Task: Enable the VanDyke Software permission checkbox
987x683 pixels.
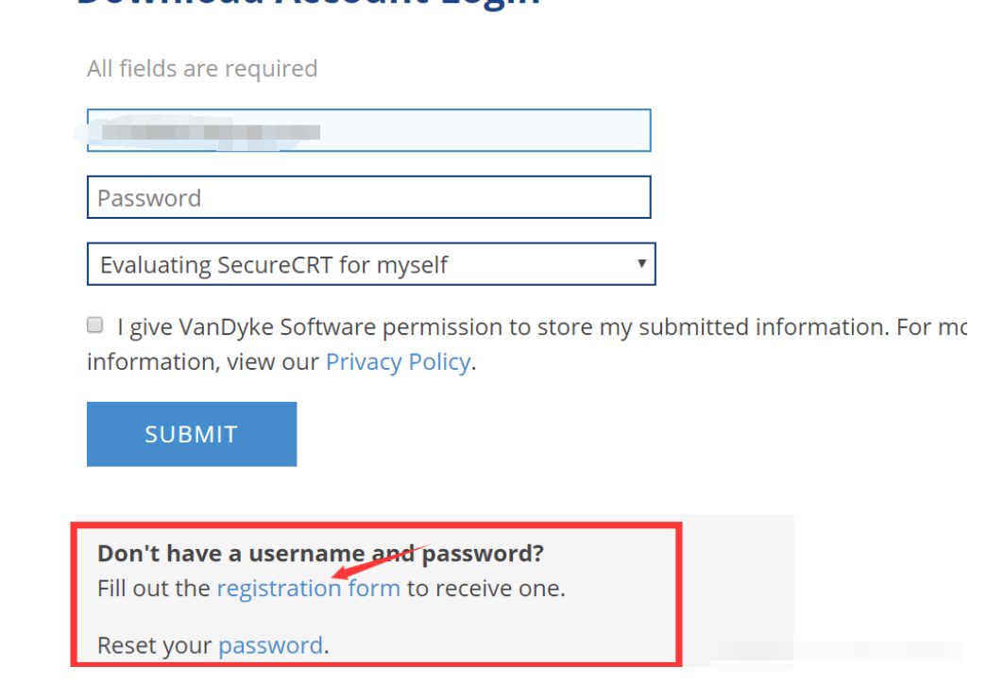Action: (x=95, y=325)
